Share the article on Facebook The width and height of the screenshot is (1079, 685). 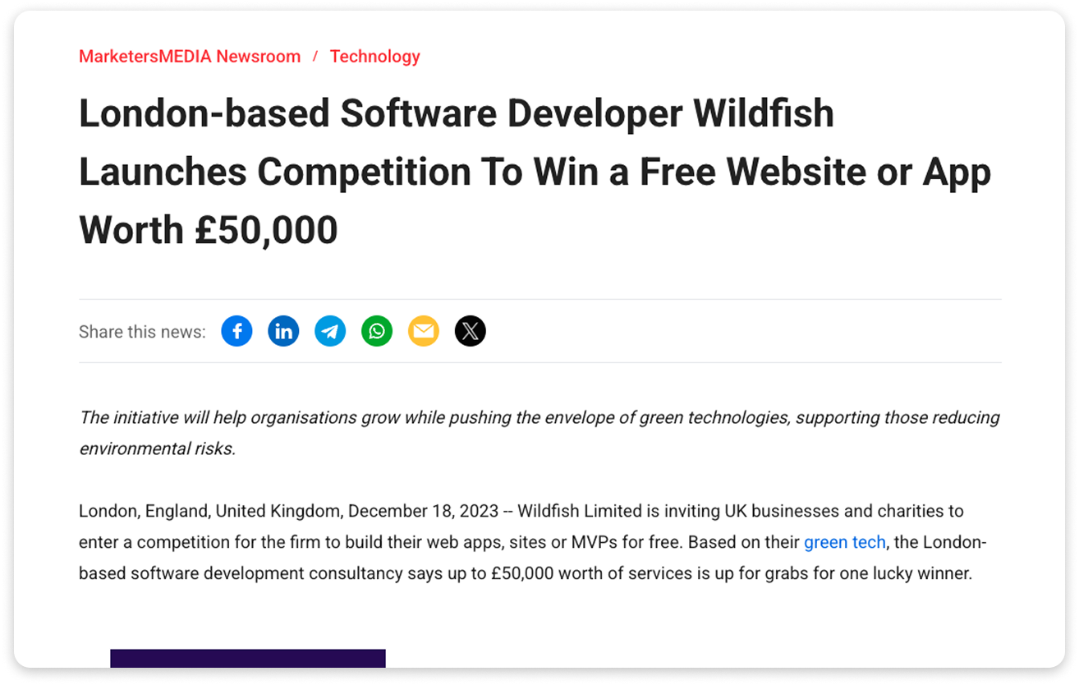click(236, 331)
